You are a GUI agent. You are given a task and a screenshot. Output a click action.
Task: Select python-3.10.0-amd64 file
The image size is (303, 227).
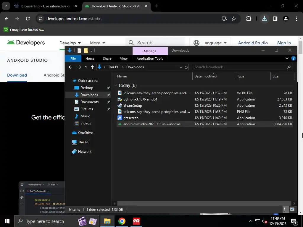coord(205,99)
